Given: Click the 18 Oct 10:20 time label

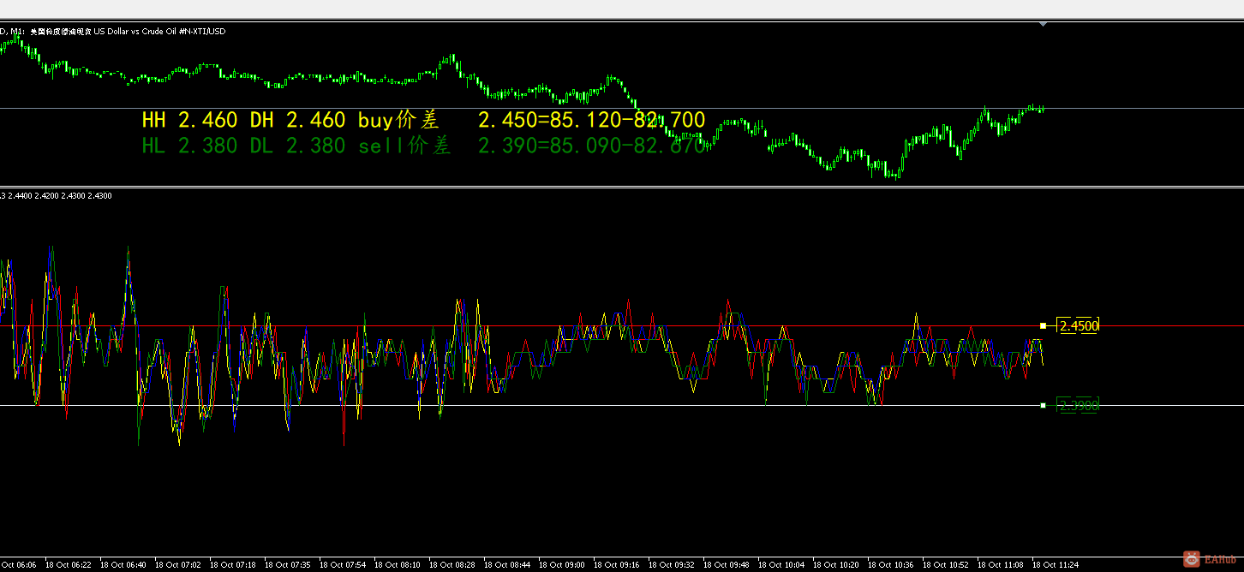Looking at the screenshot, I should [x=835, y=565].
